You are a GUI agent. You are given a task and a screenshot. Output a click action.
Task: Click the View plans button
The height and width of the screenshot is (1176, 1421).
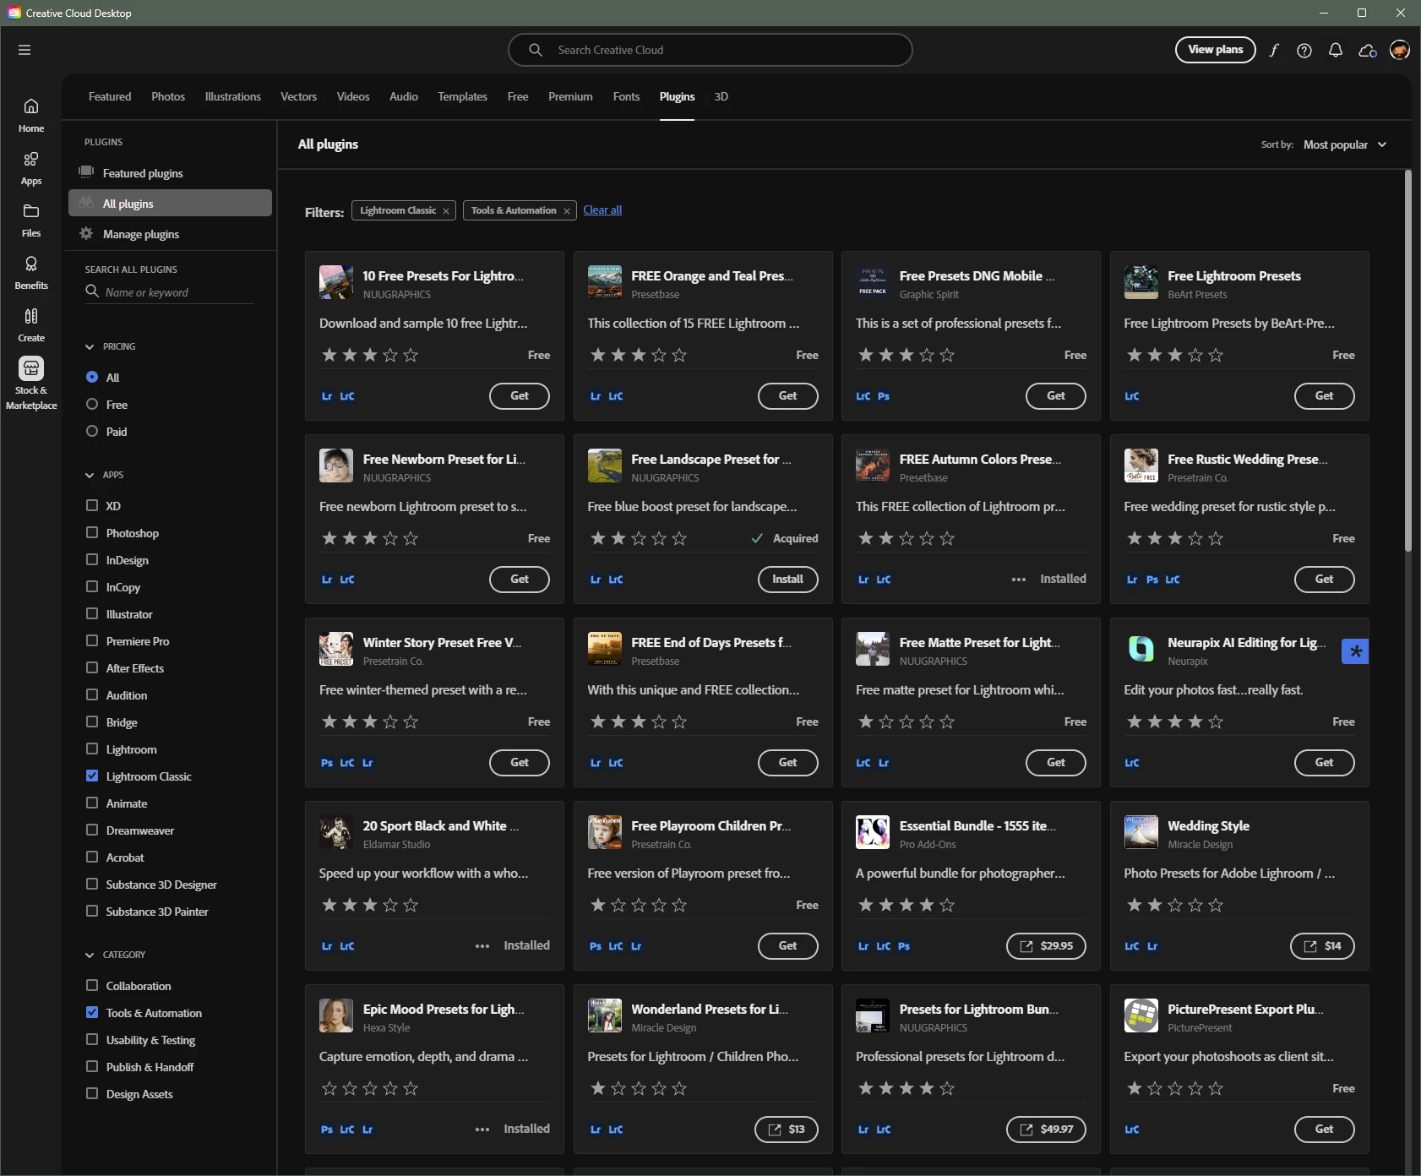[1216, 50]
